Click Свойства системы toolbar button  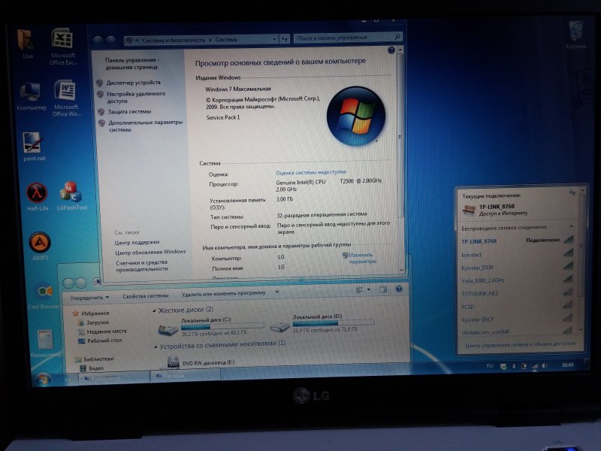coord(146,297)
